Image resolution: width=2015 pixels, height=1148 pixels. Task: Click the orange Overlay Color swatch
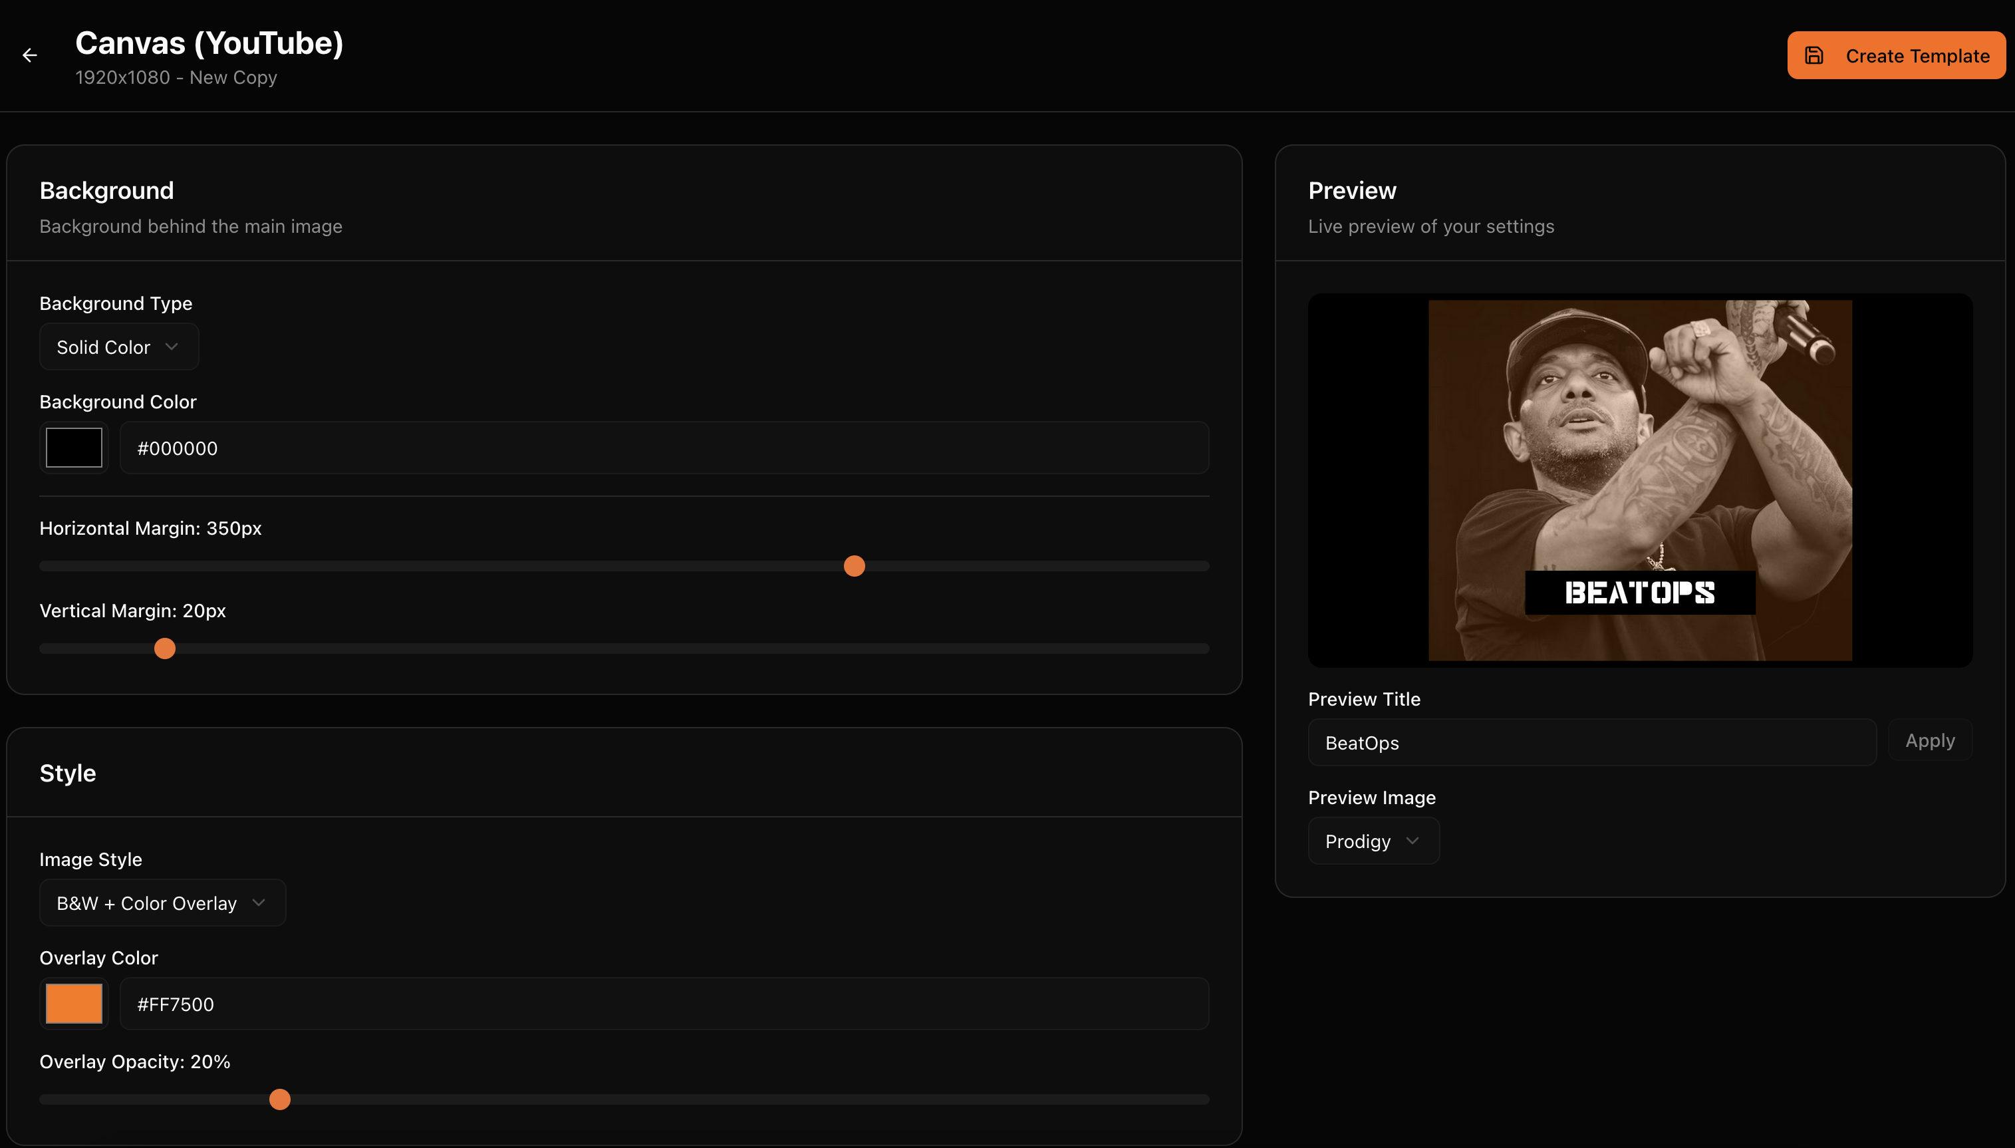[x=74, y=1004]
